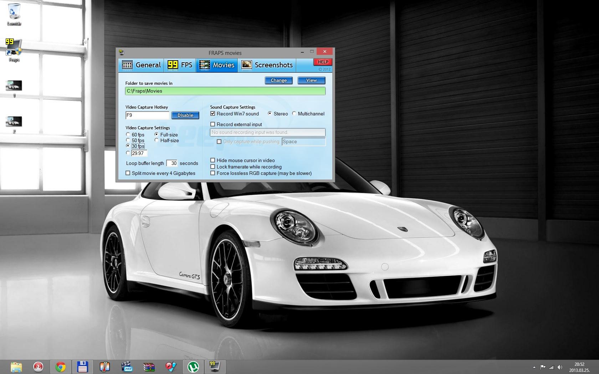Click the network signal tray icon
The width and height of the screenshot is (599, 374).
tap(552, 367)
